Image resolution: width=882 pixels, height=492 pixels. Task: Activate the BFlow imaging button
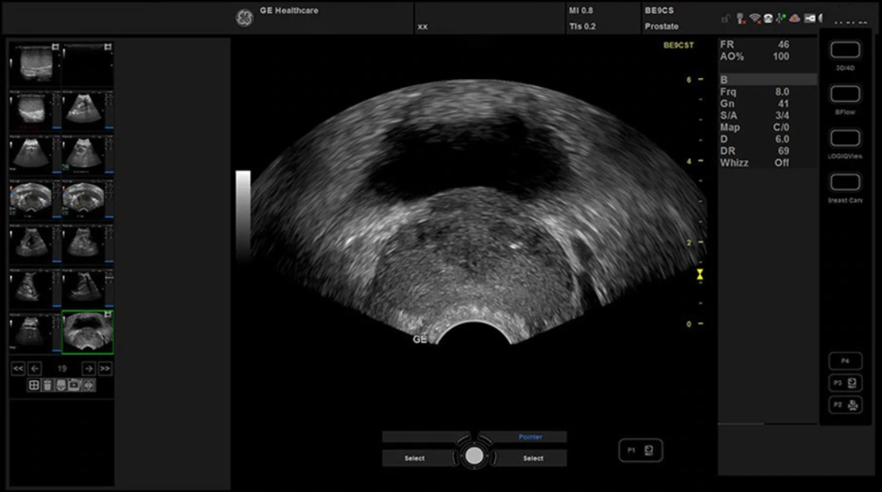click(x=845, y=95)
